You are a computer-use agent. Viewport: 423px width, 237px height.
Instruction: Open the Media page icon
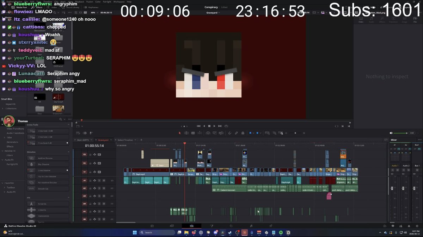(x=152, y=226)
